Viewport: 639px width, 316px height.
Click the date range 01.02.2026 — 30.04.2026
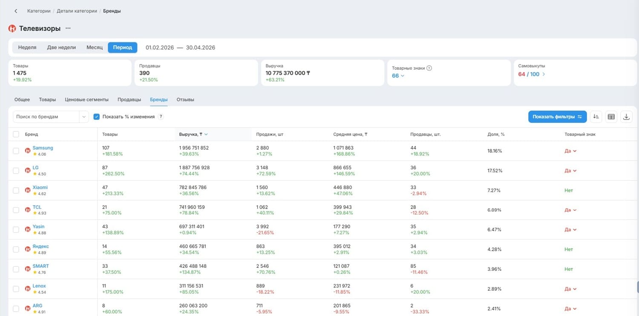[180, 47]
